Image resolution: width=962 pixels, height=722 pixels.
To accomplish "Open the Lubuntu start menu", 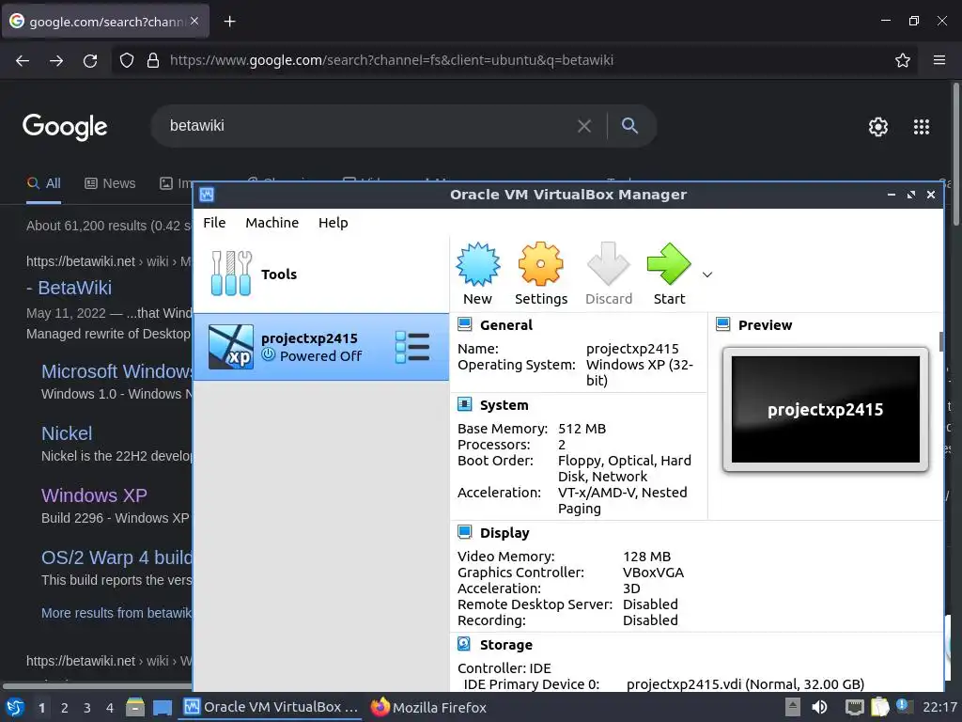I will [x=15, y=707].
